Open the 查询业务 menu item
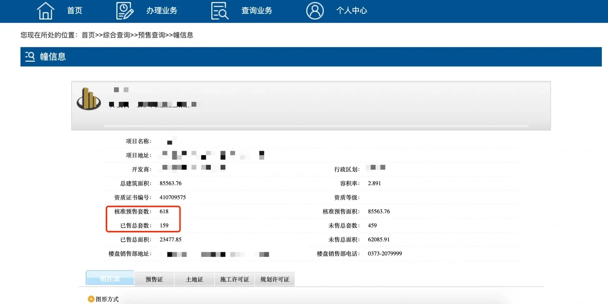608x304 pixels. coord(257,10)
